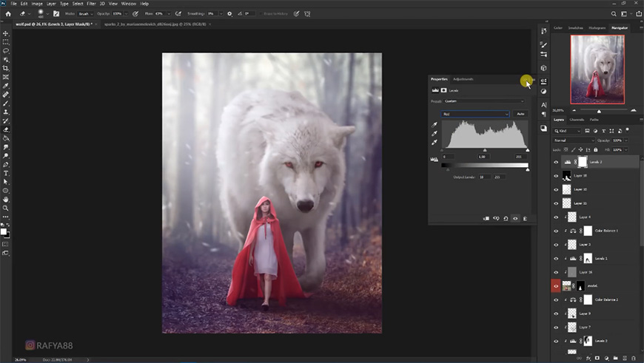Click the Navigator preview thumbnail

pyautogui.click(x=597, y=69)
